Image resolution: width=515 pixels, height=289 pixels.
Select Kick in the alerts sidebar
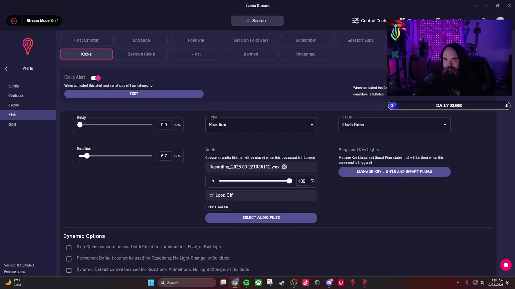click(28, 115)
